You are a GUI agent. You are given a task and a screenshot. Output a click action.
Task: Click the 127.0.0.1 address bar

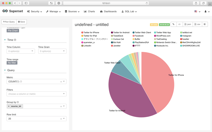[x=106, y=3]
